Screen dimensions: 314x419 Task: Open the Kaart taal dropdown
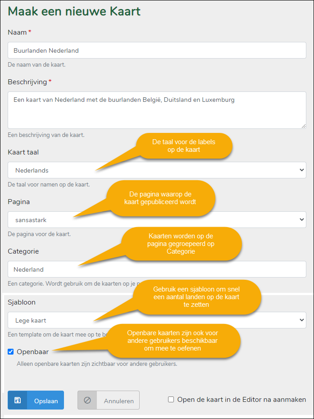click(157, 170)
